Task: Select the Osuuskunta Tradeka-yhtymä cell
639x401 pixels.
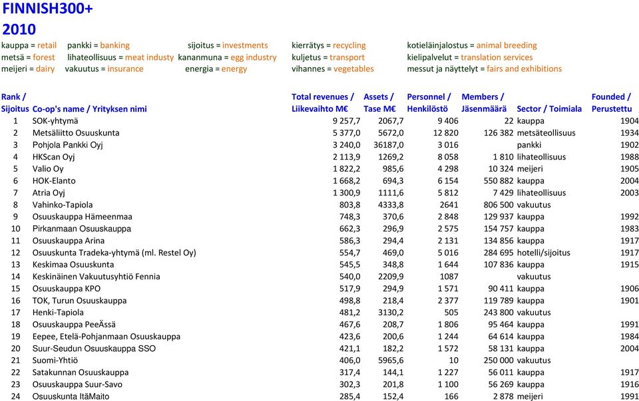Action: click(x=114, y=253)
